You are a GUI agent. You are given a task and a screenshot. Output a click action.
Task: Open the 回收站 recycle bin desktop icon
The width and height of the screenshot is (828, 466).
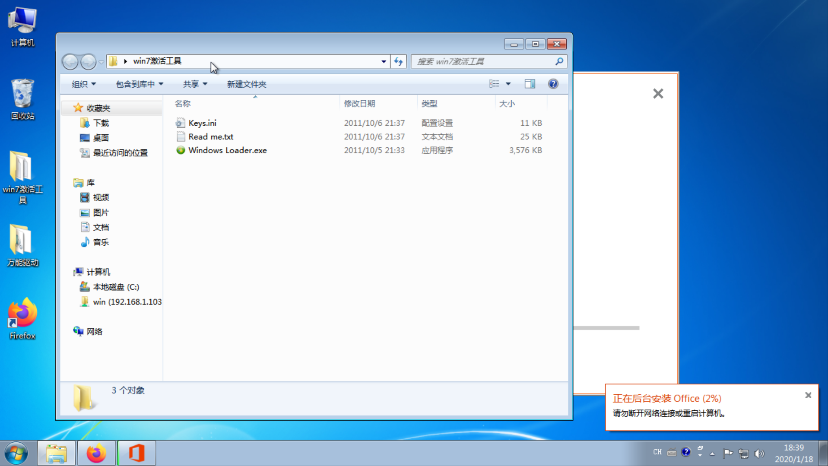click(22, 99)
